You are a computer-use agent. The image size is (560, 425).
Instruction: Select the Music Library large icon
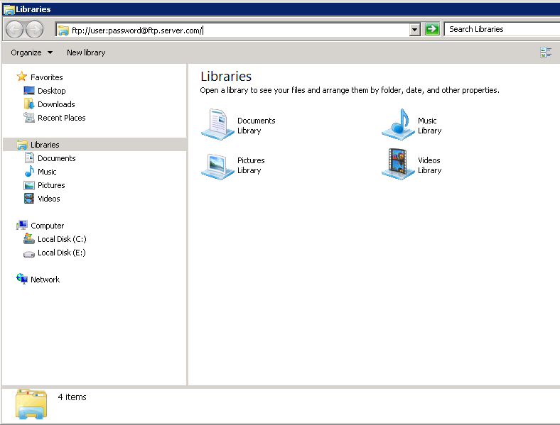[x=398, y=125]
